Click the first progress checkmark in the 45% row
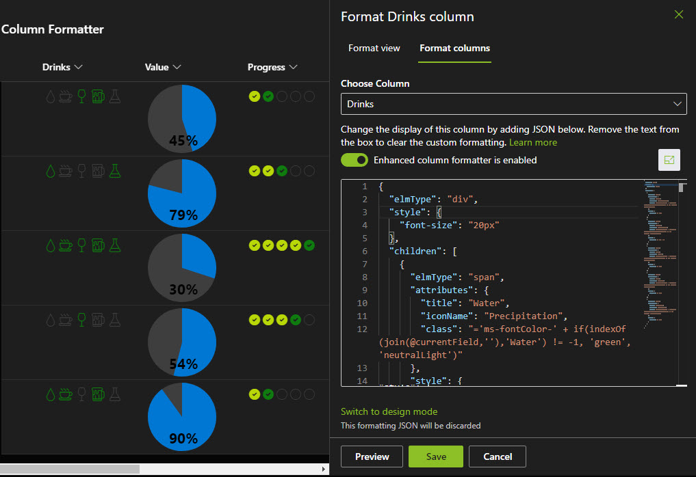 (254, 96)
